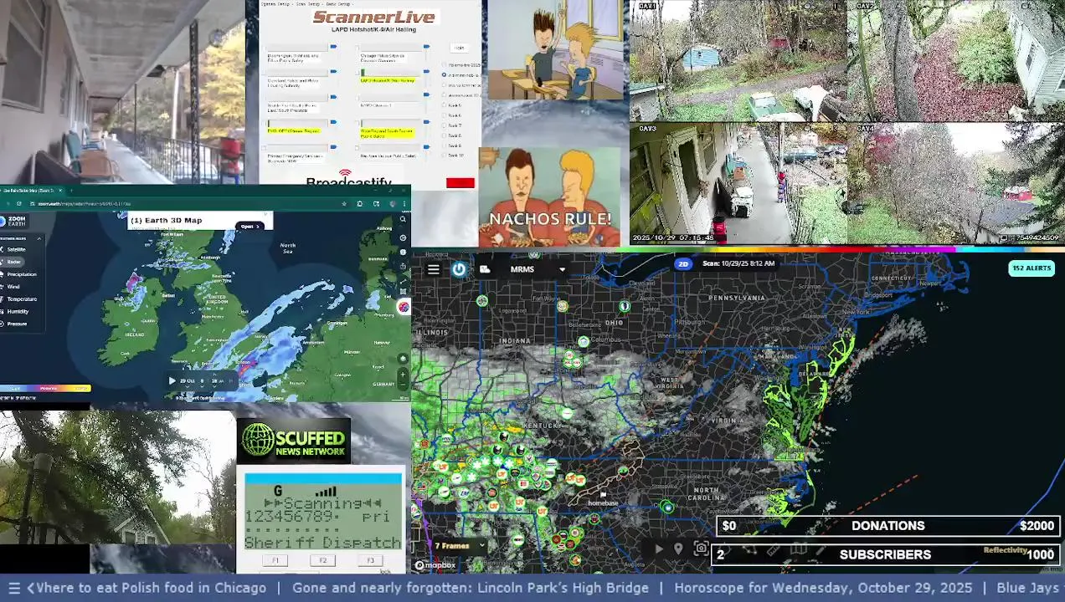1065x602 pixels.
Task: Click colorful round app icon on Zoom Earth
Action: pyautogui.click(x=404, y=307)
